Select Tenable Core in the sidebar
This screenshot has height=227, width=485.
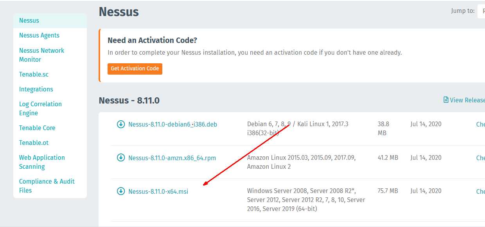[37, 128]
